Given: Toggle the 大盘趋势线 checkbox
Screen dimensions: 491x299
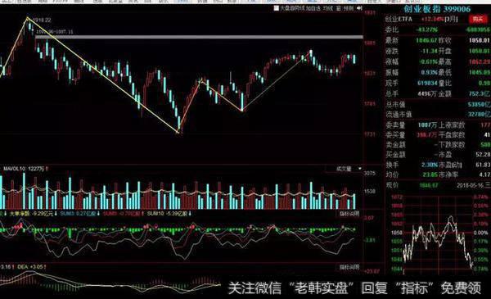Looking at the screenshot, I should click(x=277, y=8).
